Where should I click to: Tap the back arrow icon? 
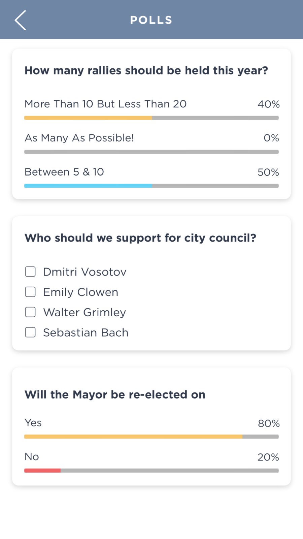(x=20, y=20)
